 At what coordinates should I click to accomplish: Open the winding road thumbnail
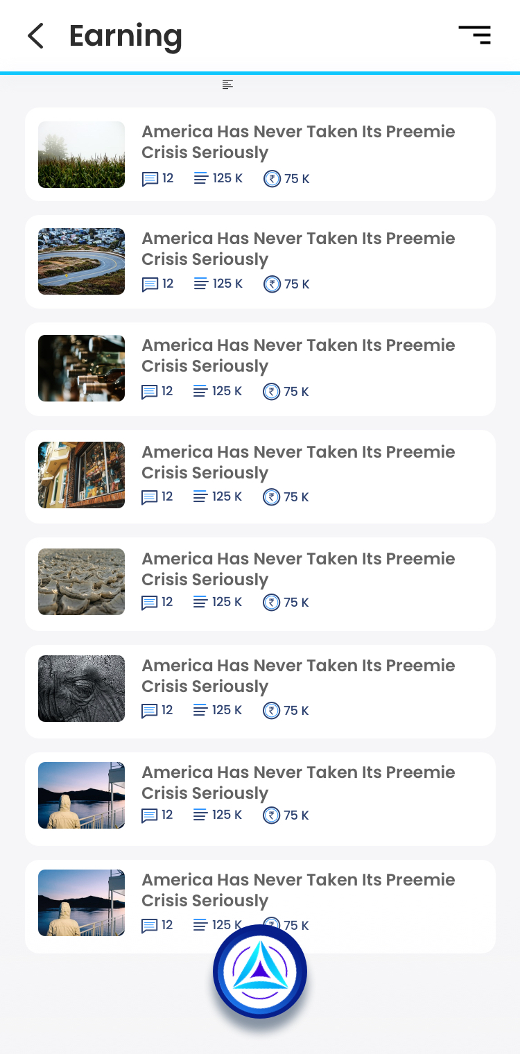(x=81, y=261)
